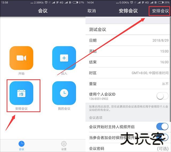Change the start time 15:00
This screenshot has width=171, height=152.
129,51
